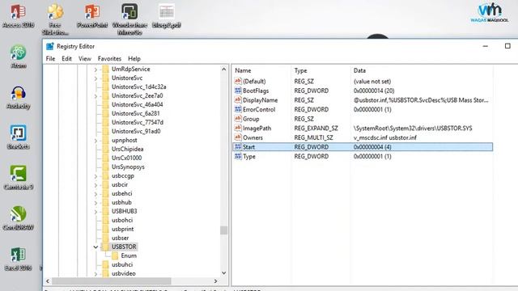Click the Registry Editor title bar icon
This screenshot has width=518, height=291.
point(50,46)
